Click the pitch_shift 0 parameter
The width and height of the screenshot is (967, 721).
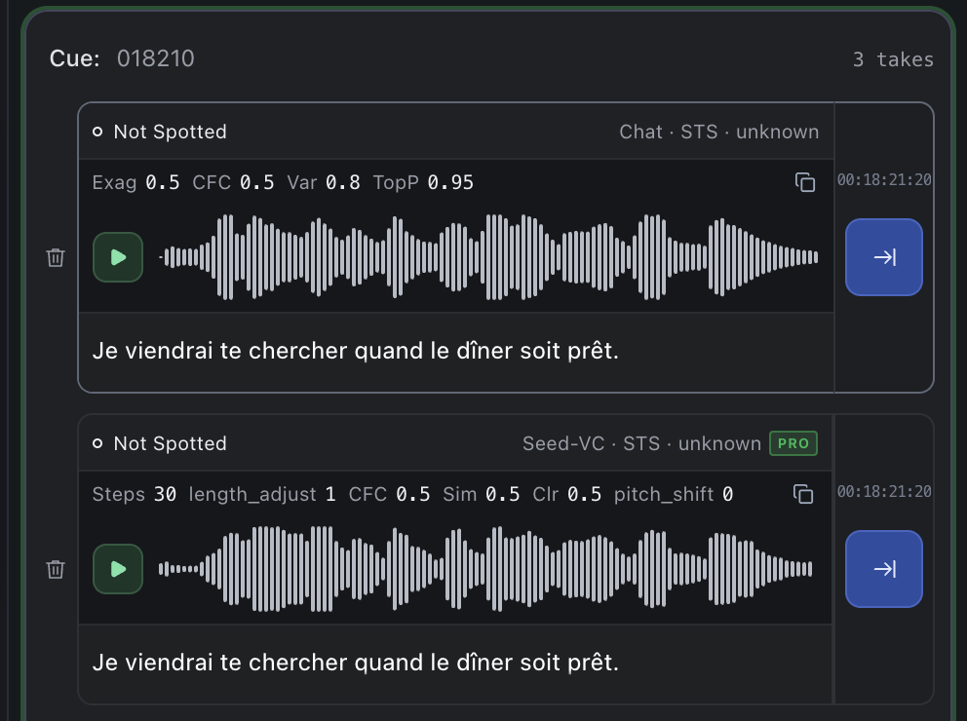pyautogui.click(x=674, y=494)
